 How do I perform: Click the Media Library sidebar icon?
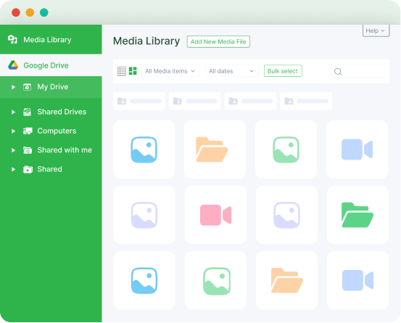(12, 39)
